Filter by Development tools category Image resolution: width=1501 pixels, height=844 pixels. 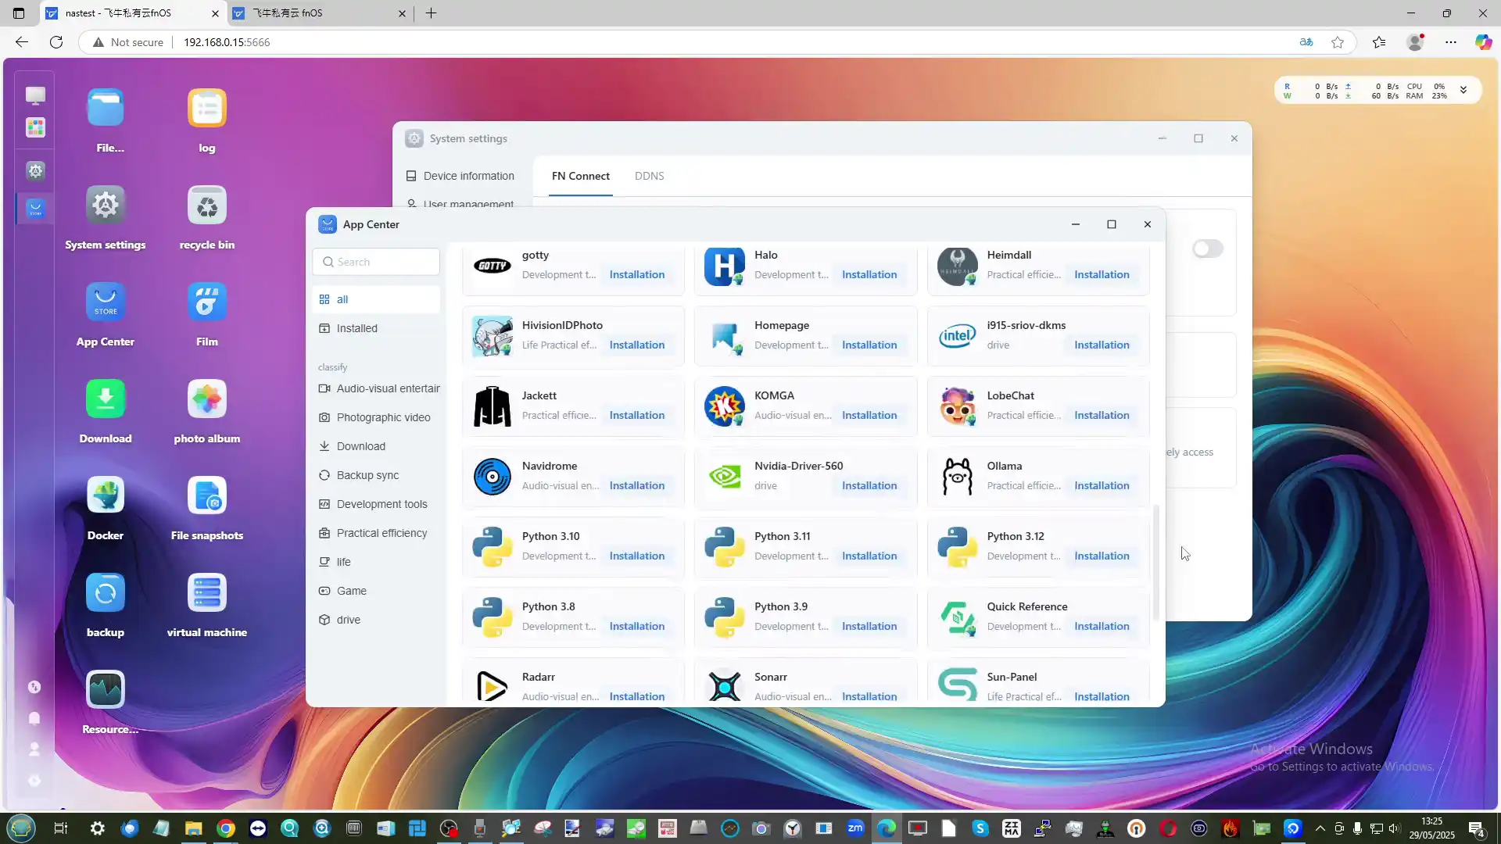[x=376, y=504]
